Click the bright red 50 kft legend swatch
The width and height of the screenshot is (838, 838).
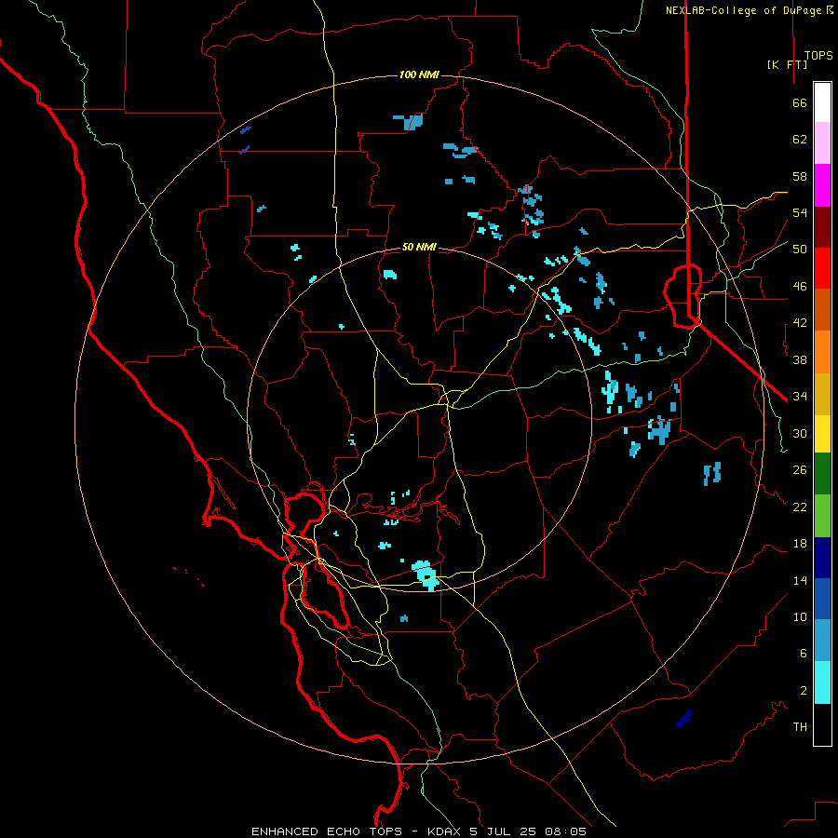822,268
